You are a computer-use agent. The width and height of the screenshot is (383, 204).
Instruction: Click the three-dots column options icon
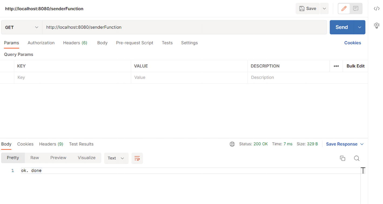pos(336,66)
